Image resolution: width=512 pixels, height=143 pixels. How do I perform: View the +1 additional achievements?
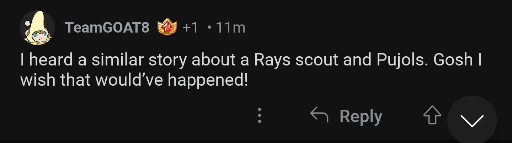point(190,28)
